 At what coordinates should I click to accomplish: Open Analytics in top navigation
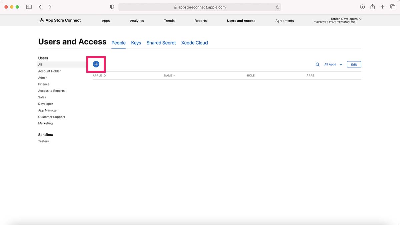[137, 21]
